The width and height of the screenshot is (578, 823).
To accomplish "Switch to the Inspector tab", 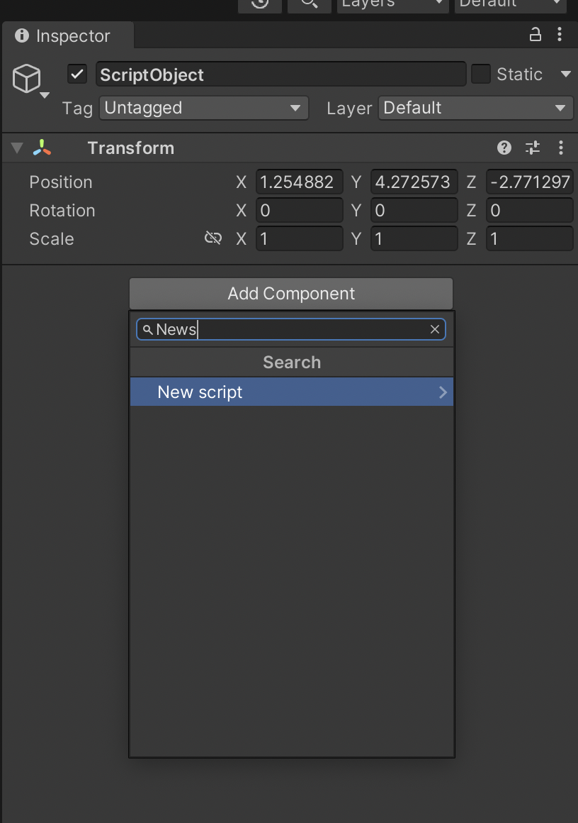I will click(x=64, y=35).
